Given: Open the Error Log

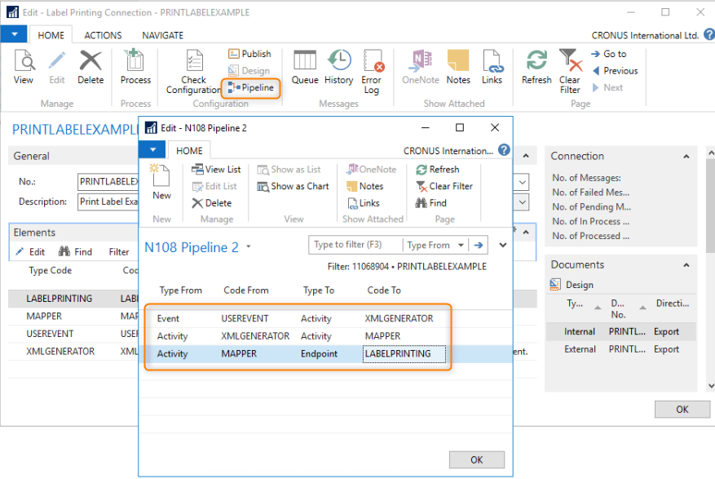Looking at the screenshot, I should pyautogui.click(x=372, y=72).
